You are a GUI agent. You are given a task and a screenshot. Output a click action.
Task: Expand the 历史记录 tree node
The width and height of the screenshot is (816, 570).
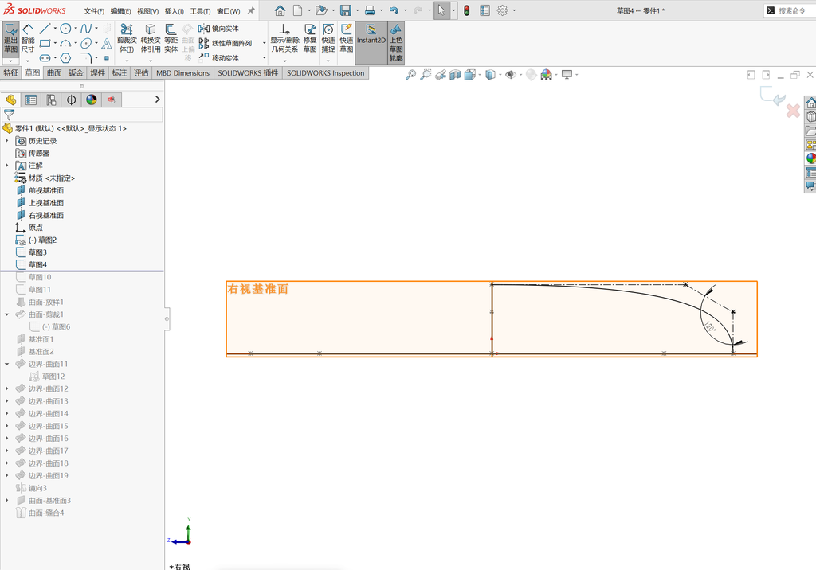(6, 141)
